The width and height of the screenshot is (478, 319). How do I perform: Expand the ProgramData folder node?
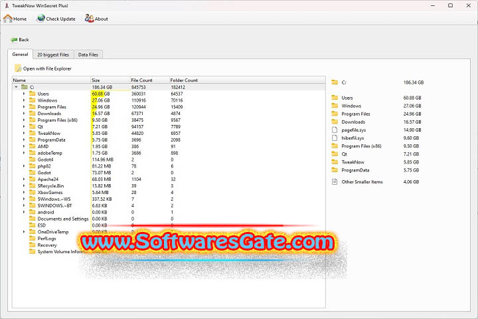pyautogui.click(x=24, y=140)
